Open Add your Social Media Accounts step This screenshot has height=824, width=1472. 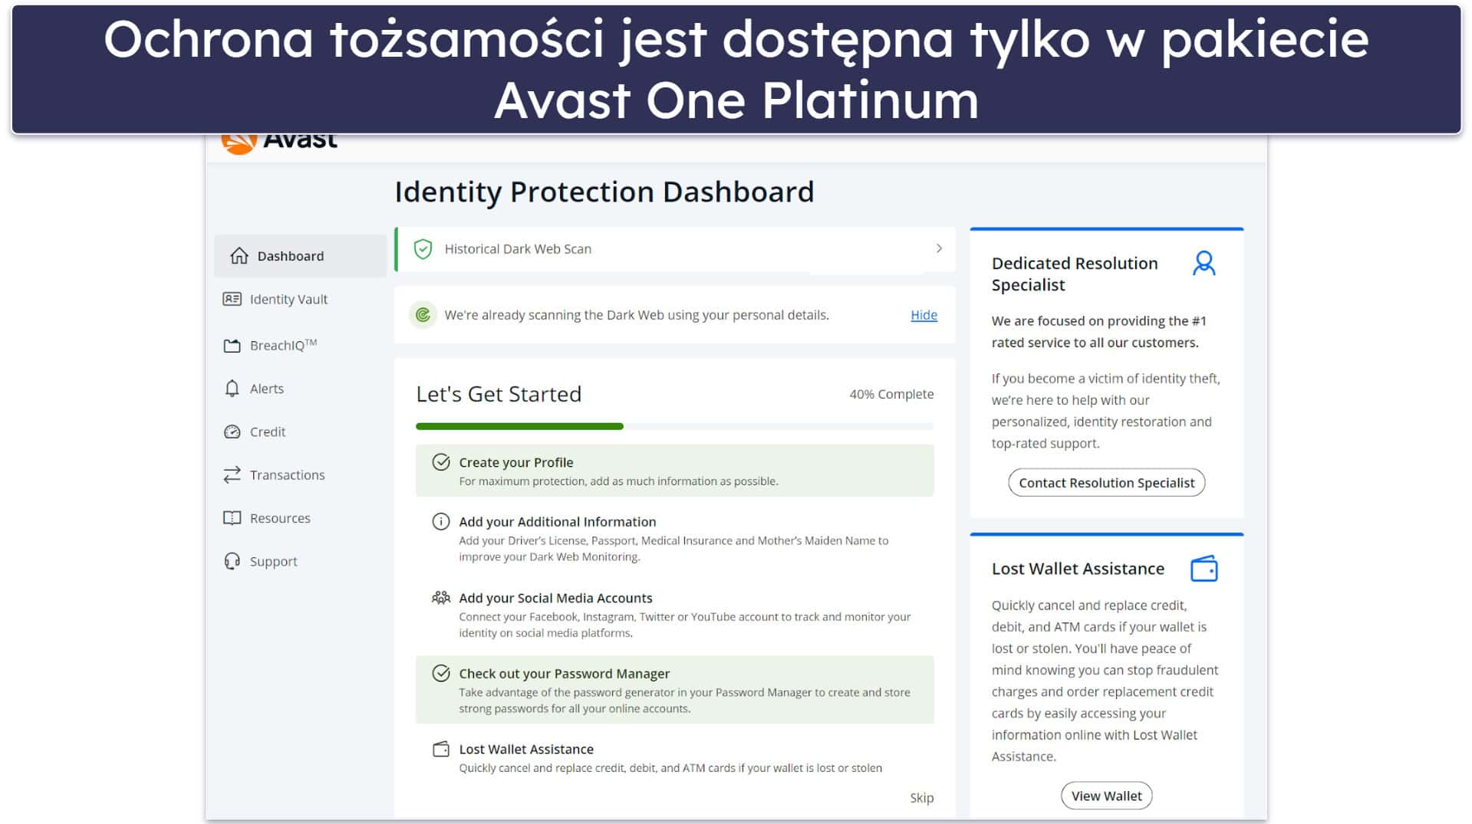point(675,615)
